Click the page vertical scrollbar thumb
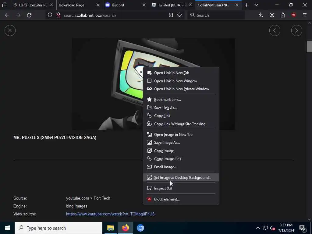 [x=309, y=46]
